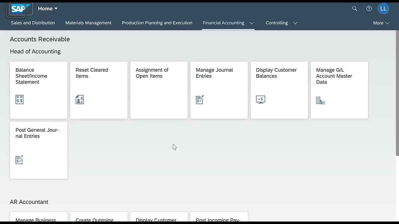
Task: Open the Reset Cleared Items tile title
Action: 92,73
